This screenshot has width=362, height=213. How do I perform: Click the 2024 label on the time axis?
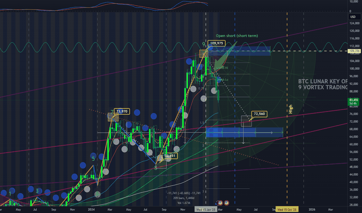tap(91, 210)
